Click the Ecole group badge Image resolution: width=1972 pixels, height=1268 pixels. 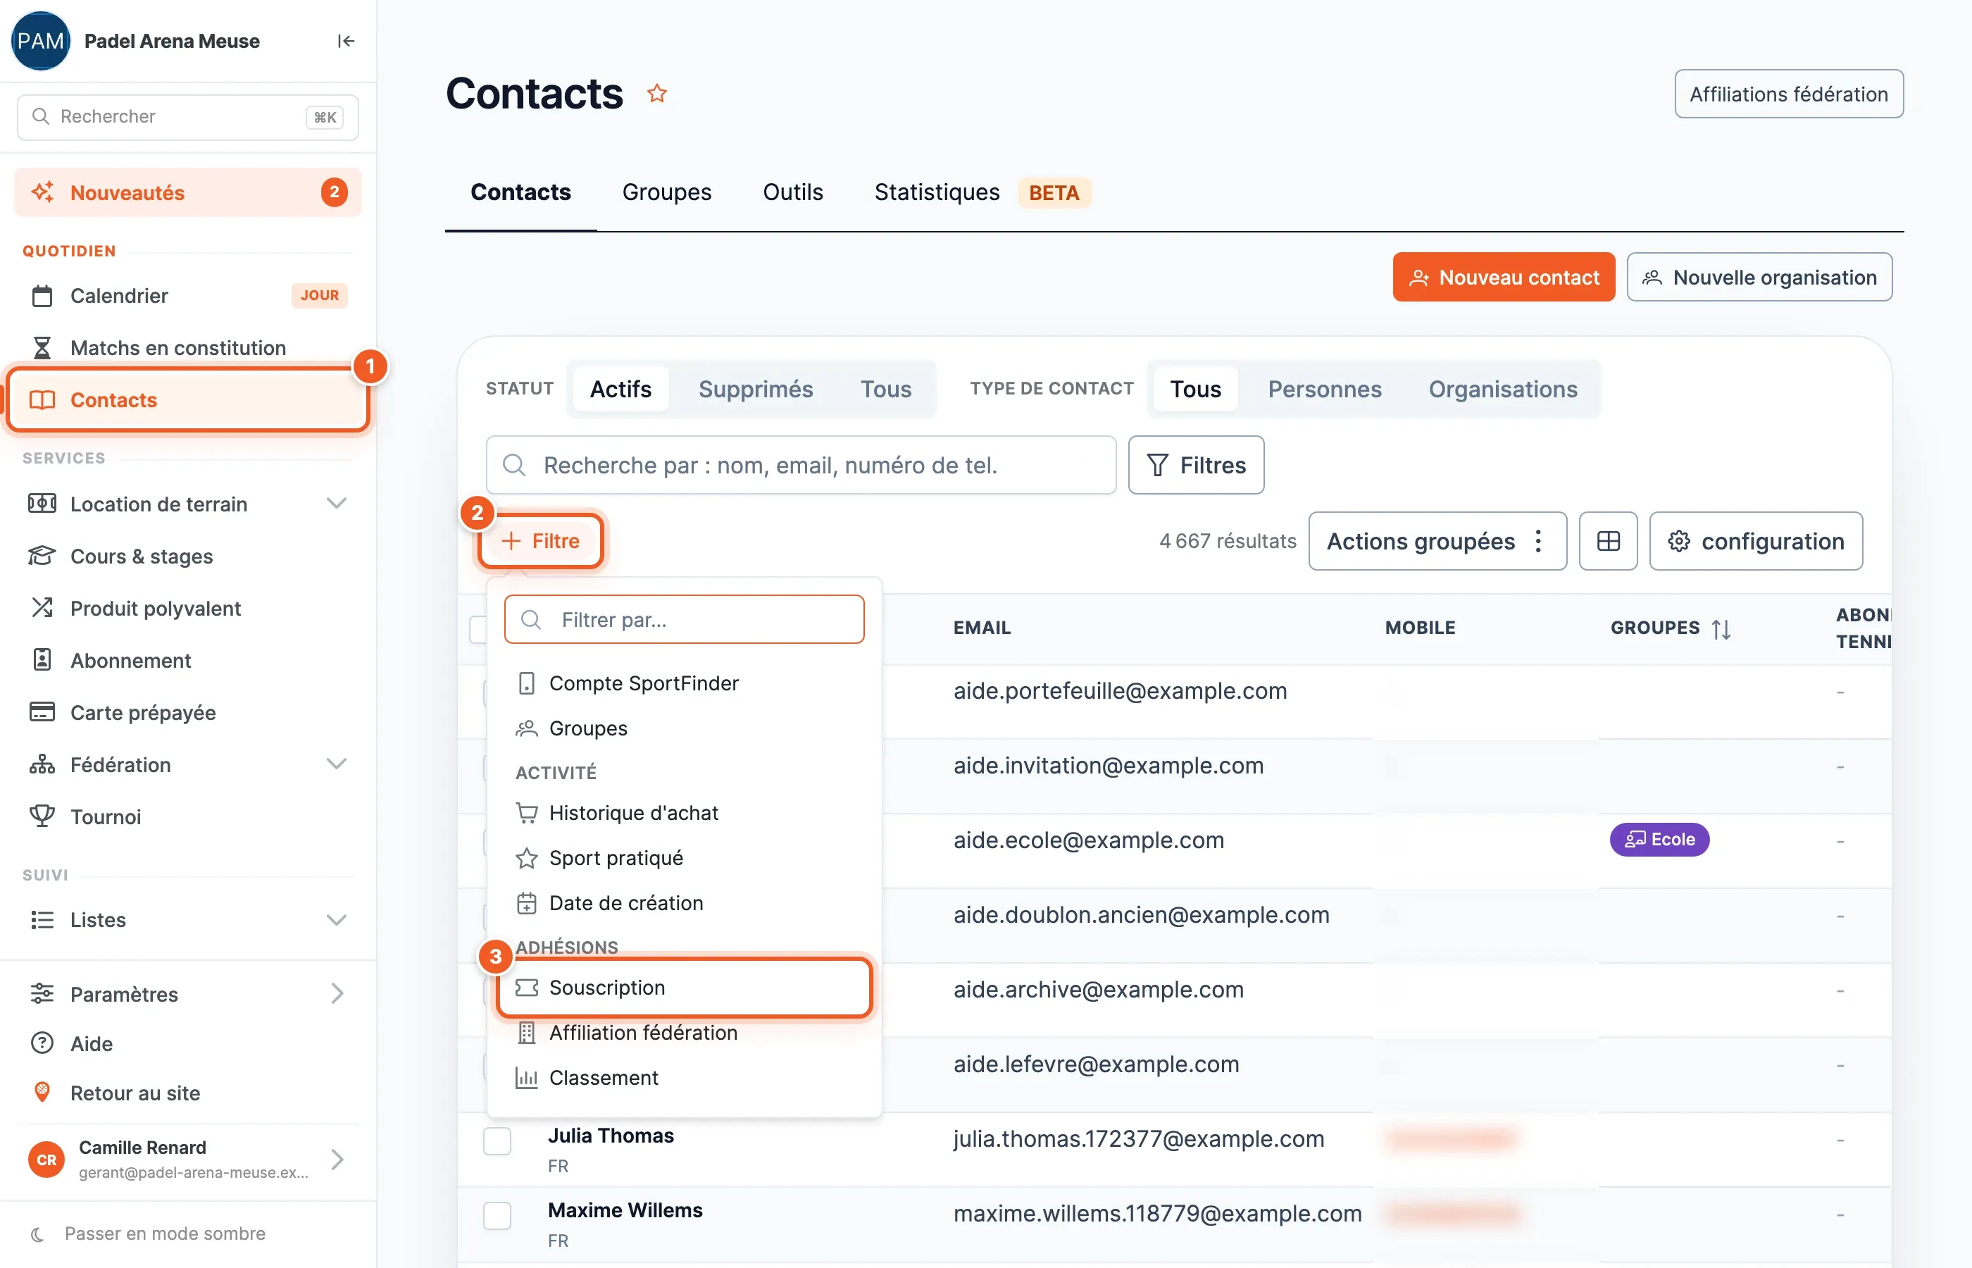tap(1659, 839)
